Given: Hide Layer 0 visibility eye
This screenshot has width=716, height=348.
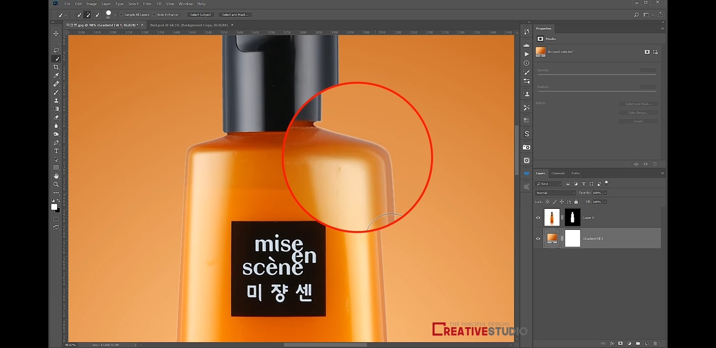Looking at the screenshot, I should (538, 217).
